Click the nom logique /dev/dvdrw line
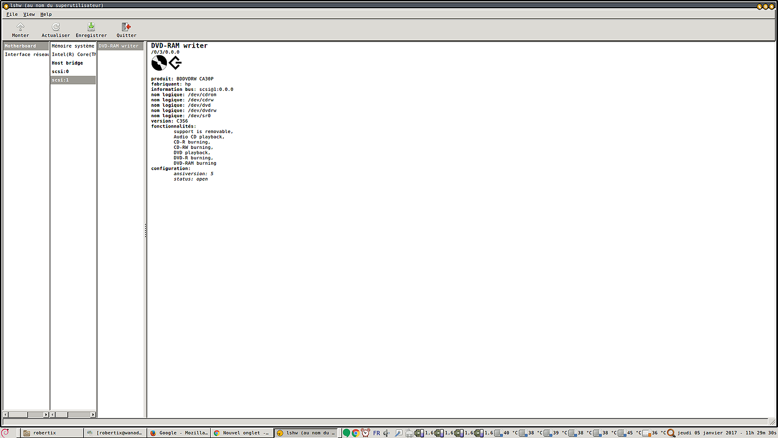 (x=183, y=111)
